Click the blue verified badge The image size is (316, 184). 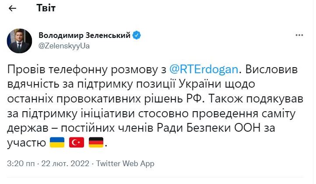[137, 35]
